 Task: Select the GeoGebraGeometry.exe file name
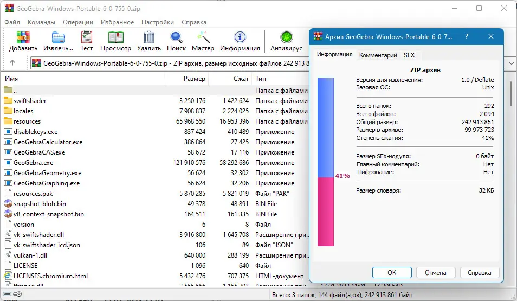pos(48,172)
